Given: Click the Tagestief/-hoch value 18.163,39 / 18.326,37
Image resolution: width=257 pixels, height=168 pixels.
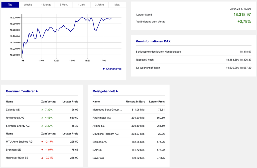Looking at the screenshot, I should [x=239, y=60].
